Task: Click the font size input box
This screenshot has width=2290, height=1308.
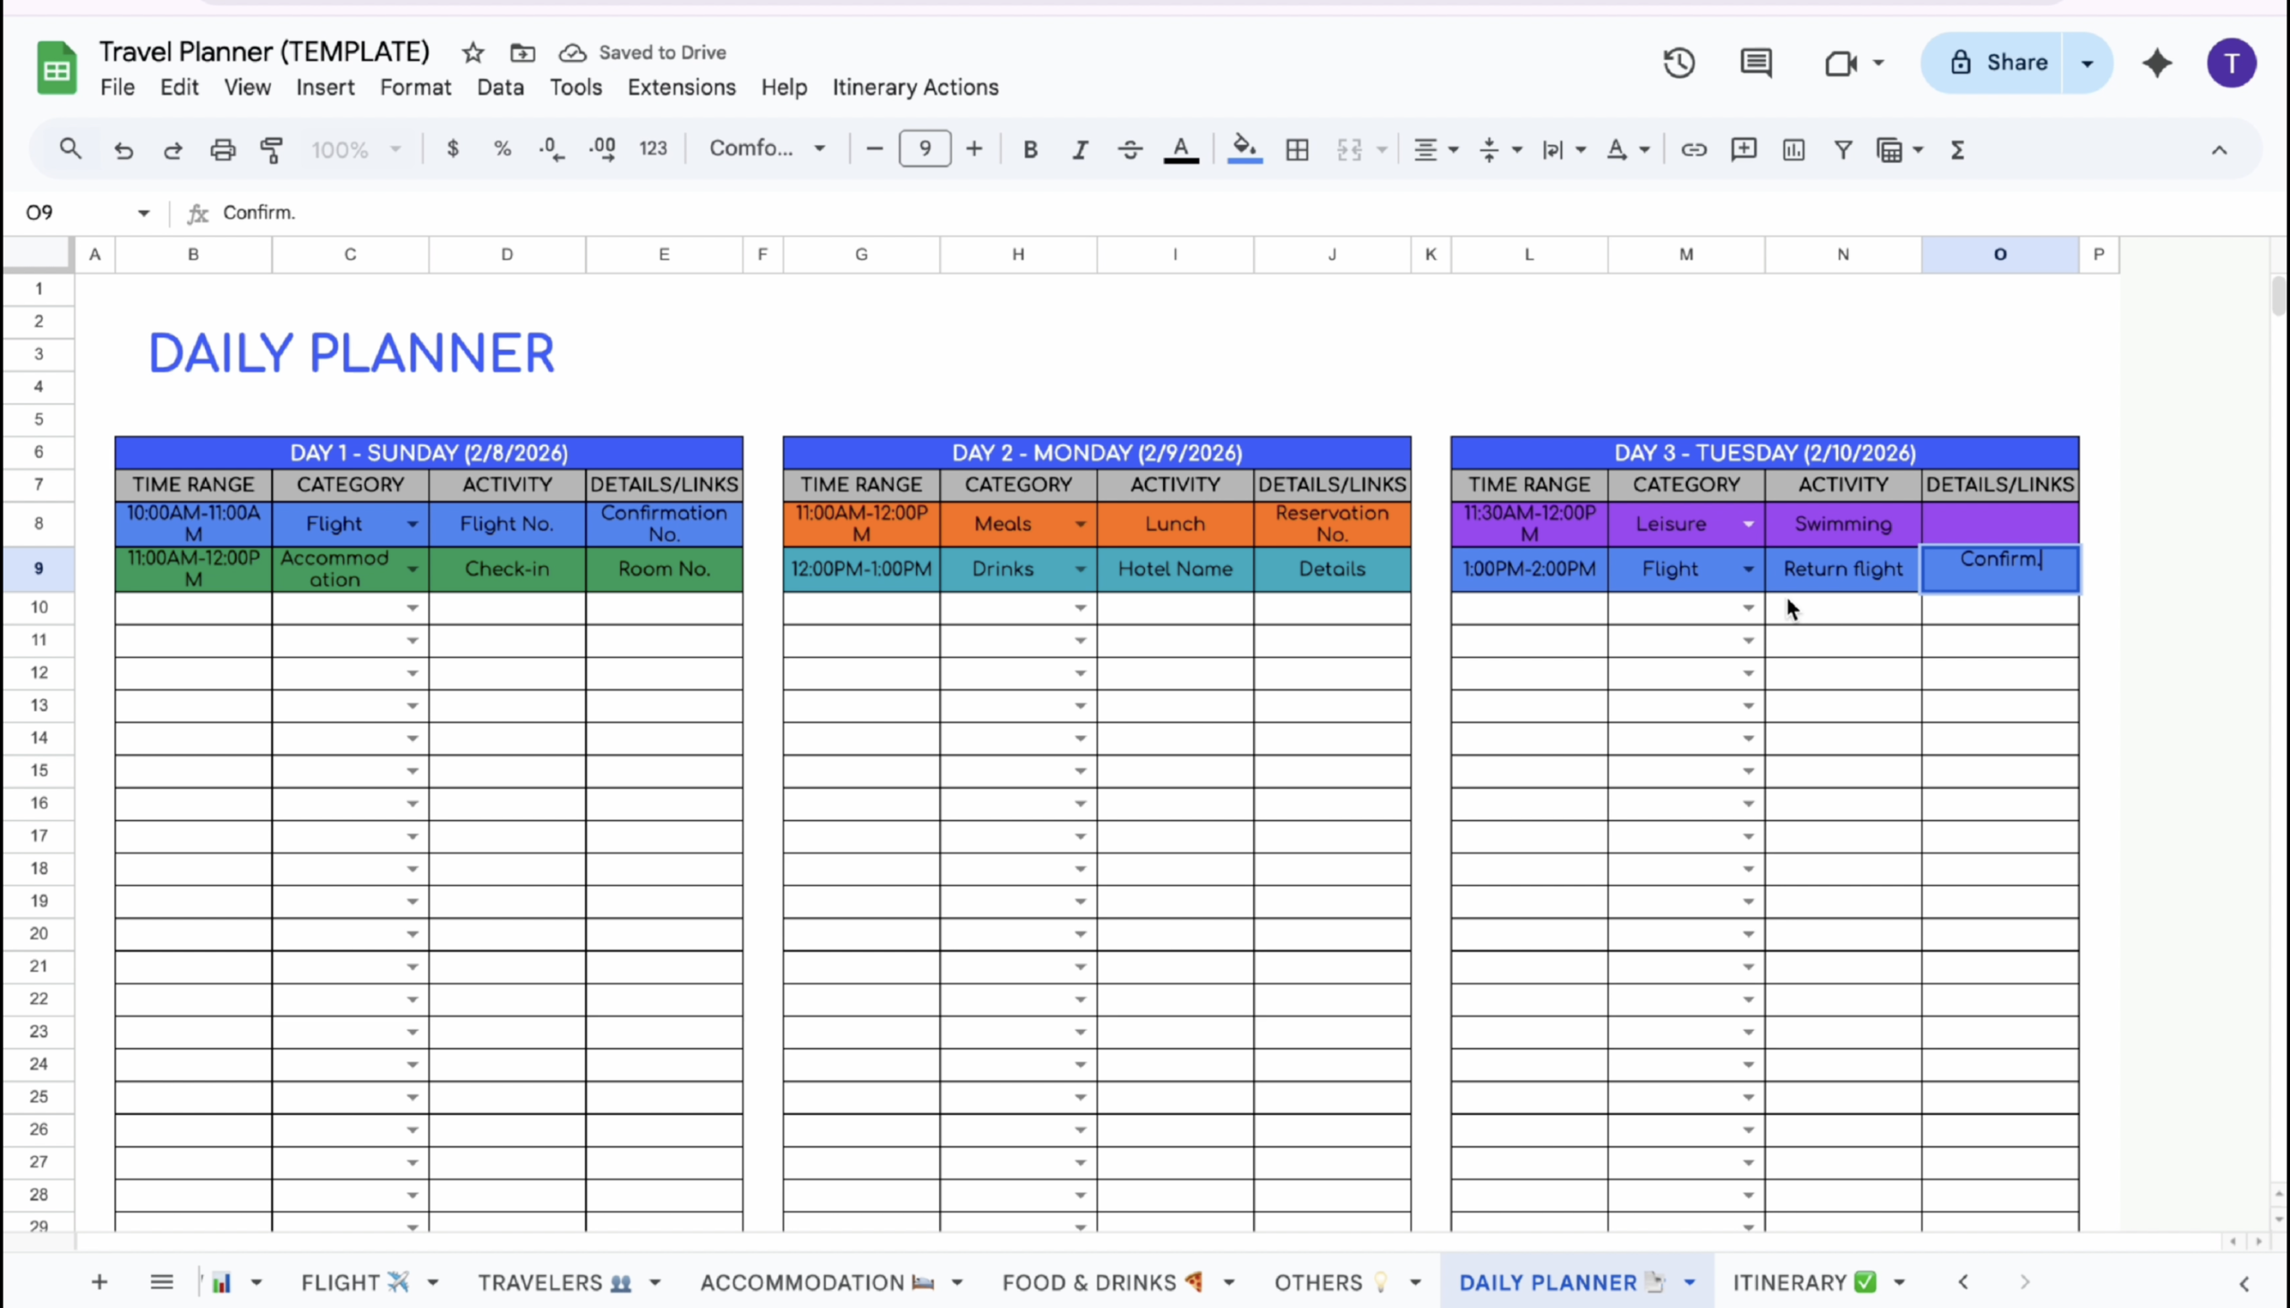Action: click(x=924, y=149)
